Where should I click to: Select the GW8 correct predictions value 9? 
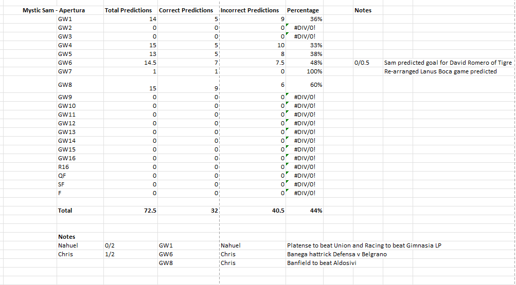pos(216,88)
